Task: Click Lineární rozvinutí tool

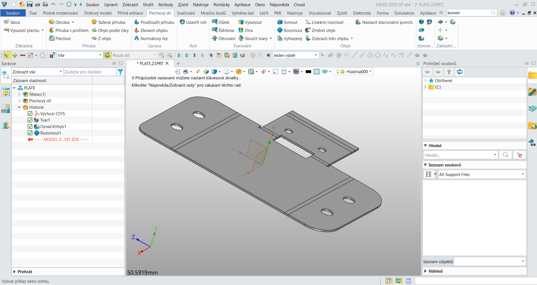Action: tap(324, 22)
